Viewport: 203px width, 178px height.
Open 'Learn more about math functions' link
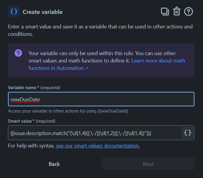coord(158,61)
